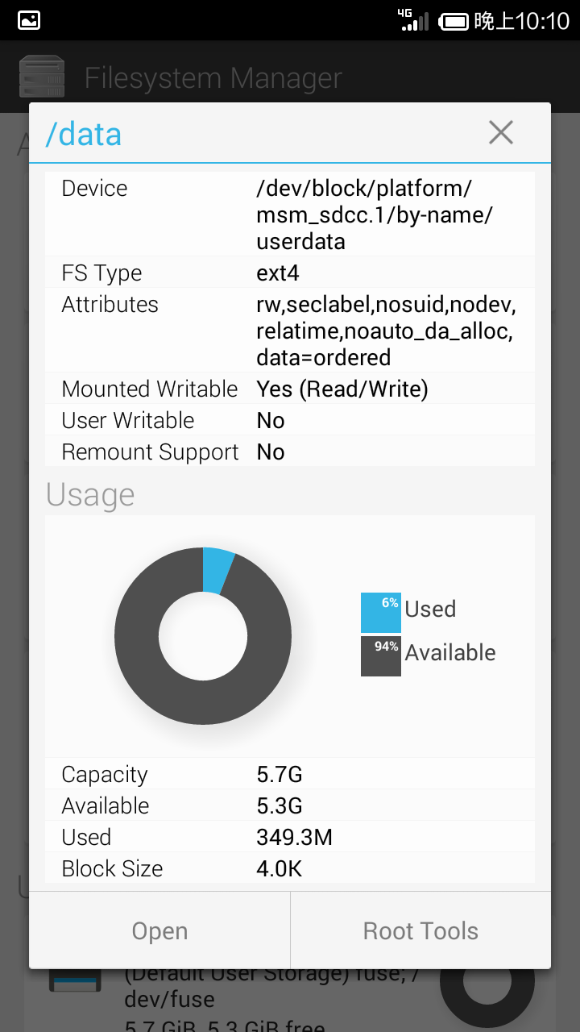Tap the blue used slice of chart
The height and width of the screenshot is (1032, 580).
tap(217, 571)
